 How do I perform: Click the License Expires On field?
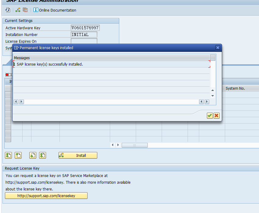pos(84,41)
